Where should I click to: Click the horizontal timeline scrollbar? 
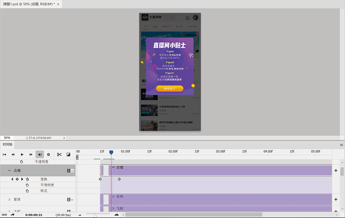[193, 215]
